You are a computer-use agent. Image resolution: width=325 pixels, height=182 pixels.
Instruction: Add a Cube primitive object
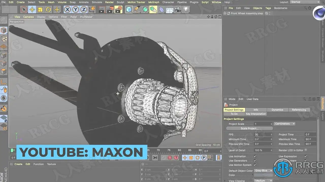point(129,10)
